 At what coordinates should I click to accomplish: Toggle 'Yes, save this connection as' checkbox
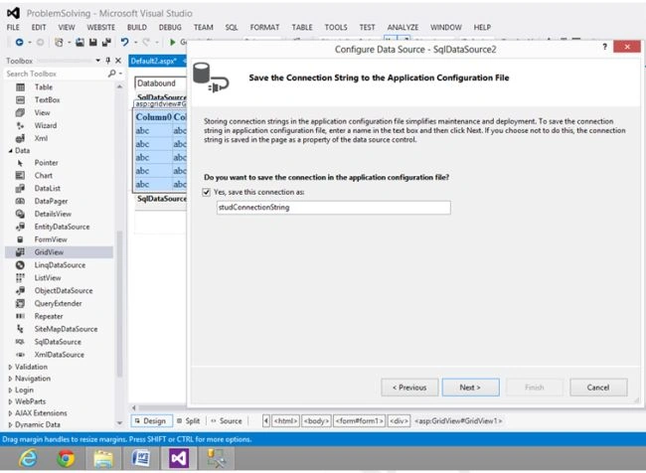tap(207, 192)
